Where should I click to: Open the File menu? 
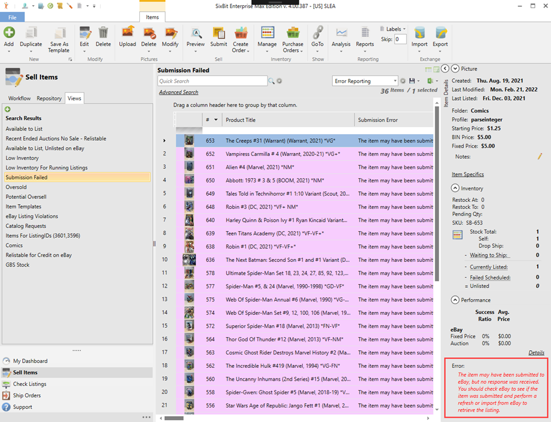click(x=12, y=17)
